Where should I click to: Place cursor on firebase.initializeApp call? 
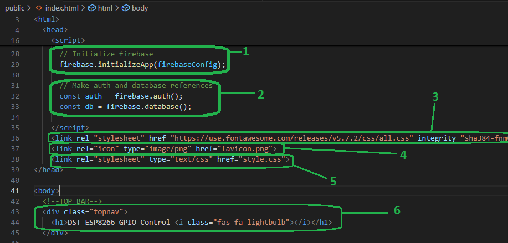[x=142, y=65]
